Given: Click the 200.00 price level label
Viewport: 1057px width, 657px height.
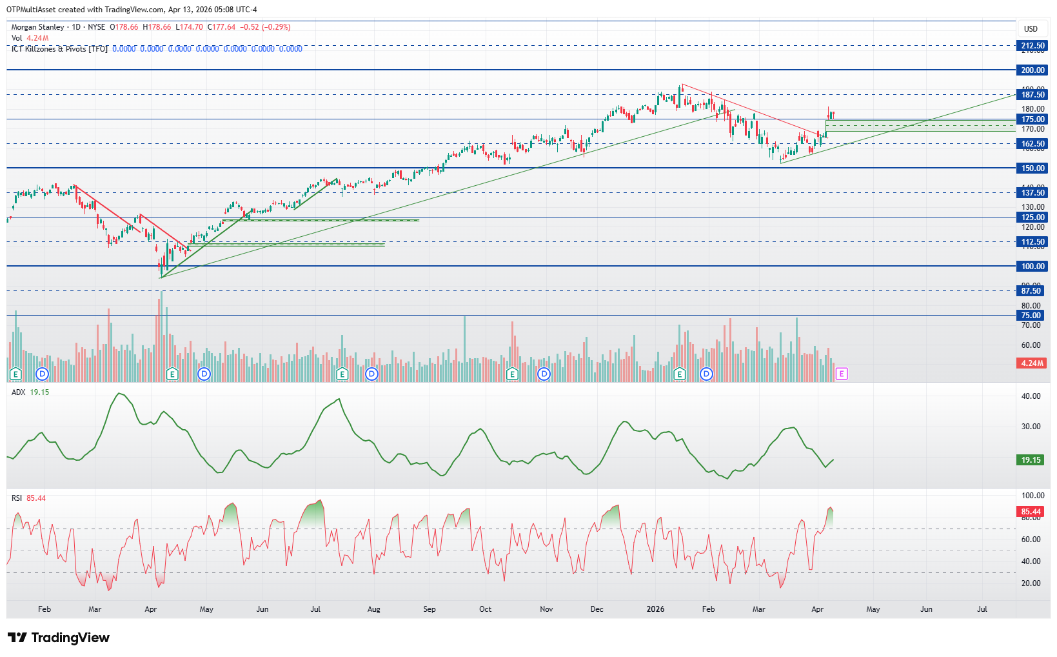Looking at the screenshot, I should point(1032,70).
